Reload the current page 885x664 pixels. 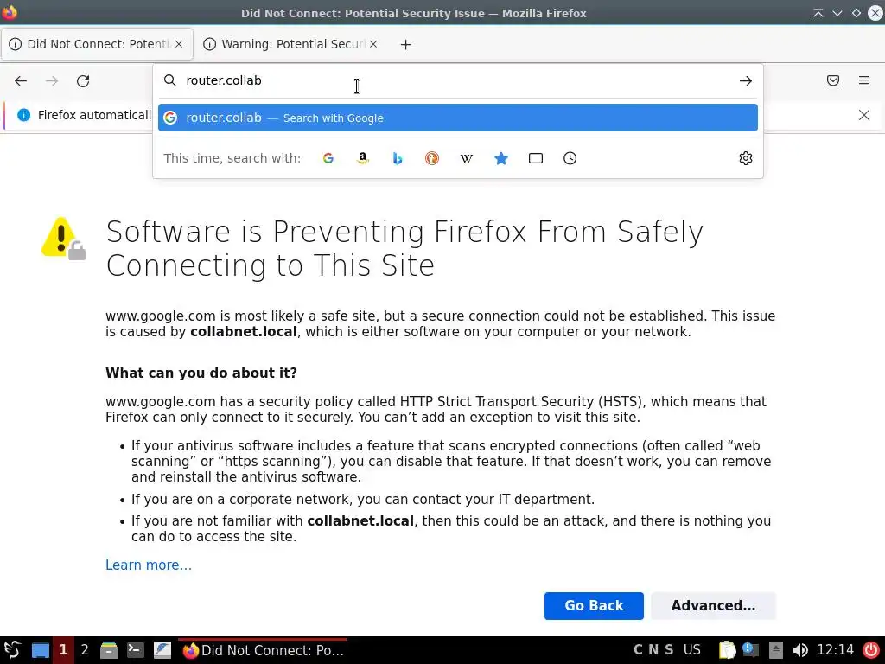[x=83, y=81]
